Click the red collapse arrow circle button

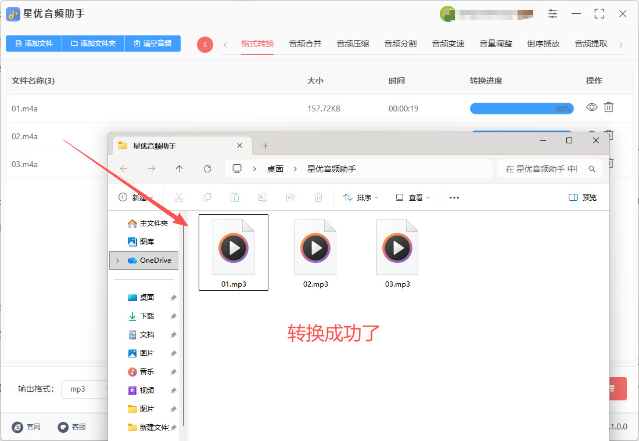click(x=205, y=45)
